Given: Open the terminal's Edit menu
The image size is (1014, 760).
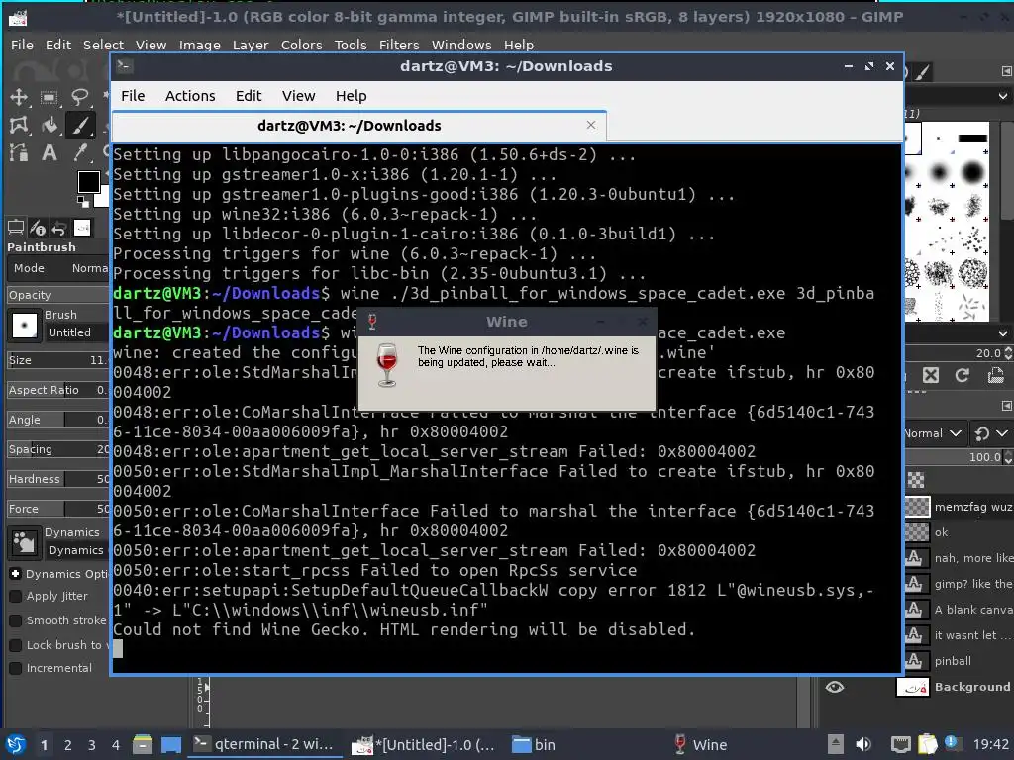Looking at the screenshot, I should pos(249,96).
